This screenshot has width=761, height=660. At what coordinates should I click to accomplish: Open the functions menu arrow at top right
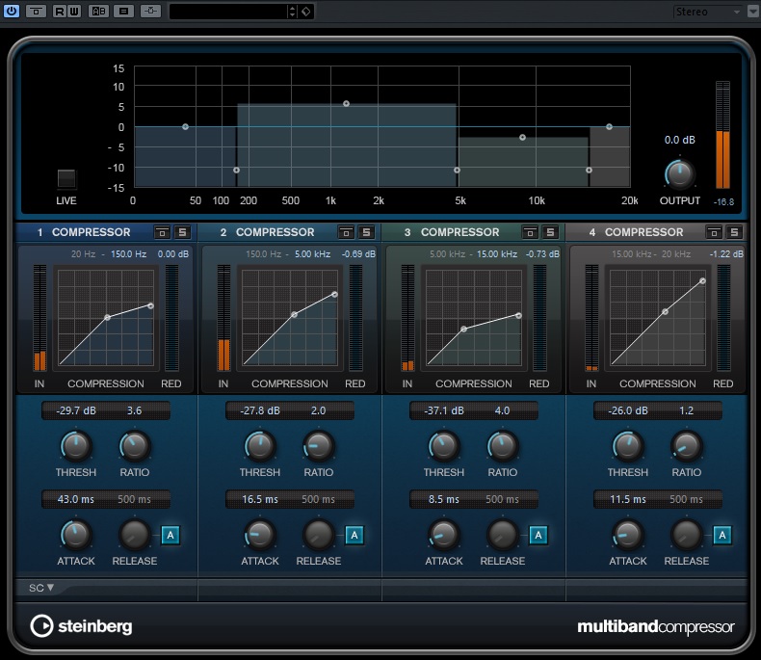(x=752, y=12)
